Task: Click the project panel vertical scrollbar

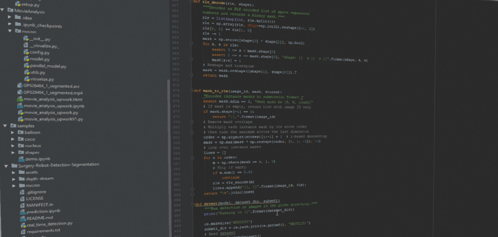Action: click(x=168, y=145)
